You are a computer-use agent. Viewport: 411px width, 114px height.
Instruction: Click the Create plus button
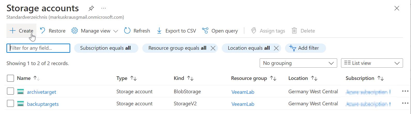21,31
